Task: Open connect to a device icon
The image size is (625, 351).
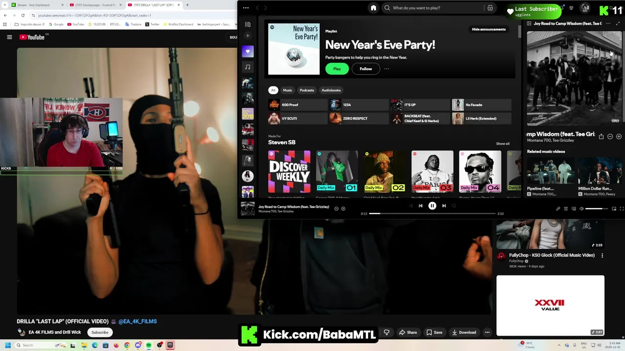Action: coord(574,209)
